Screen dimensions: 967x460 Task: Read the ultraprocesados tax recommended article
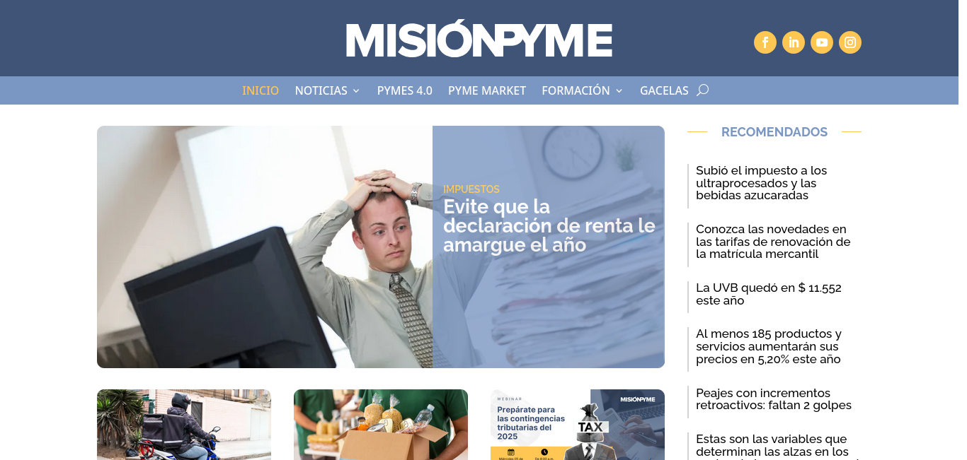coord(762,183)
